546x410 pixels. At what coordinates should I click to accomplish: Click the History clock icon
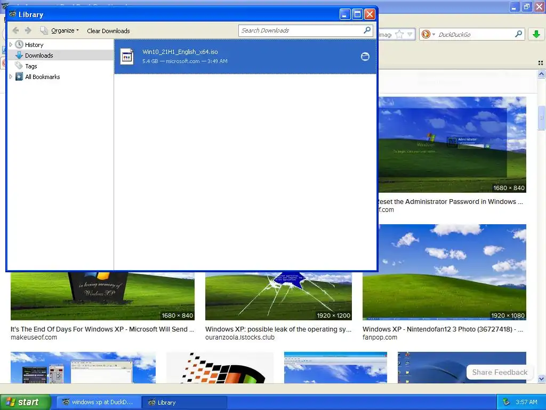click(x=19, y=45)
